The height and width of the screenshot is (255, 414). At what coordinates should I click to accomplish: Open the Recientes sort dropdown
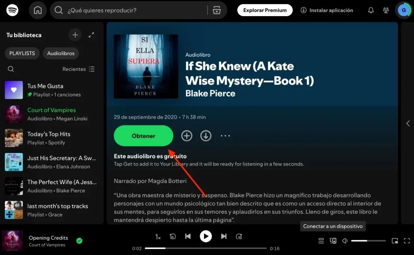click(78, 69)
